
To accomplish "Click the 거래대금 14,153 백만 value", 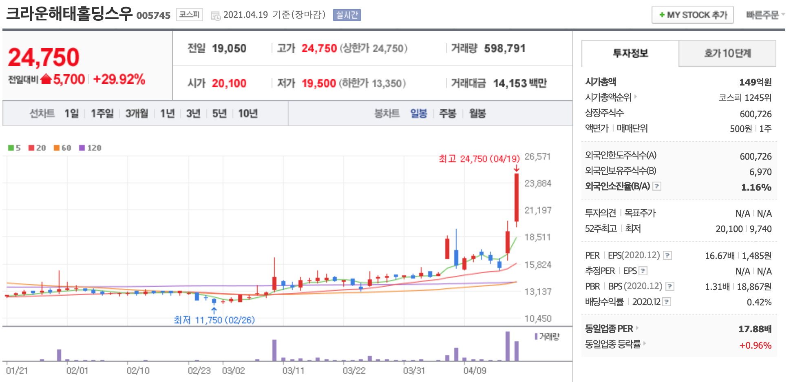I will [520, 83].
